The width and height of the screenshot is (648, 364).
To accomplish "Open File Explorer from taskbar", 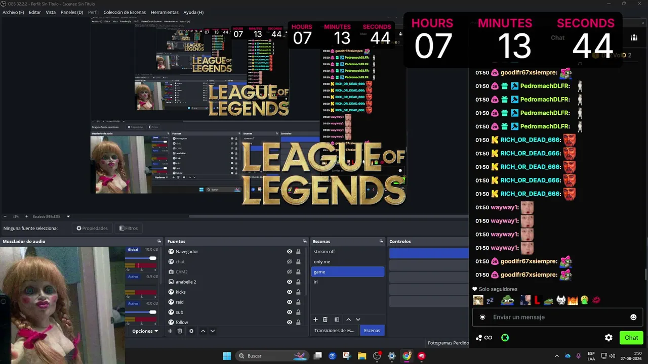I will (362, 356).
